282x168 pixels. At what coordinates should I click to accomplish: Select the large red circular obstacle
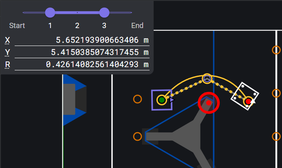point(209,103)
